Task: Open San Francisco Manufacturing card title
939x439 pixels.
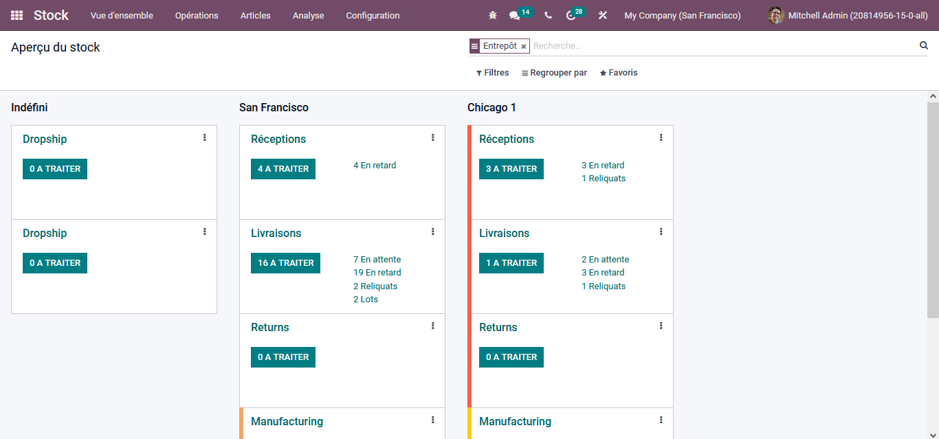Action: click(287, 422)
